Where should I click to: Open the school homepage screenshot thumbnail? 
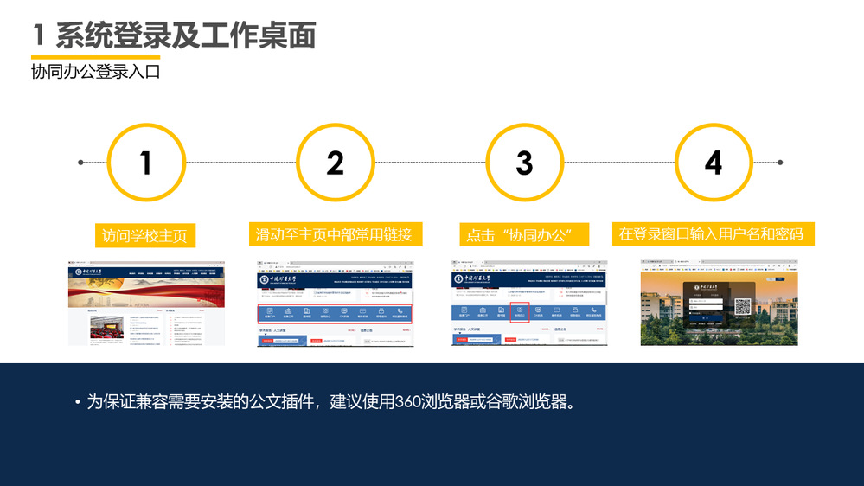click(146, 302)
